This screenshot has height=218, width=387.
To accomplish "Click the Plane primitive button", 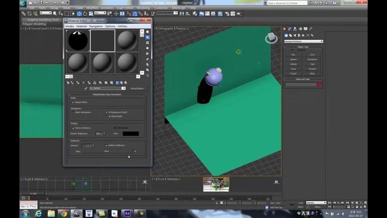I will (x=312, y=74).
